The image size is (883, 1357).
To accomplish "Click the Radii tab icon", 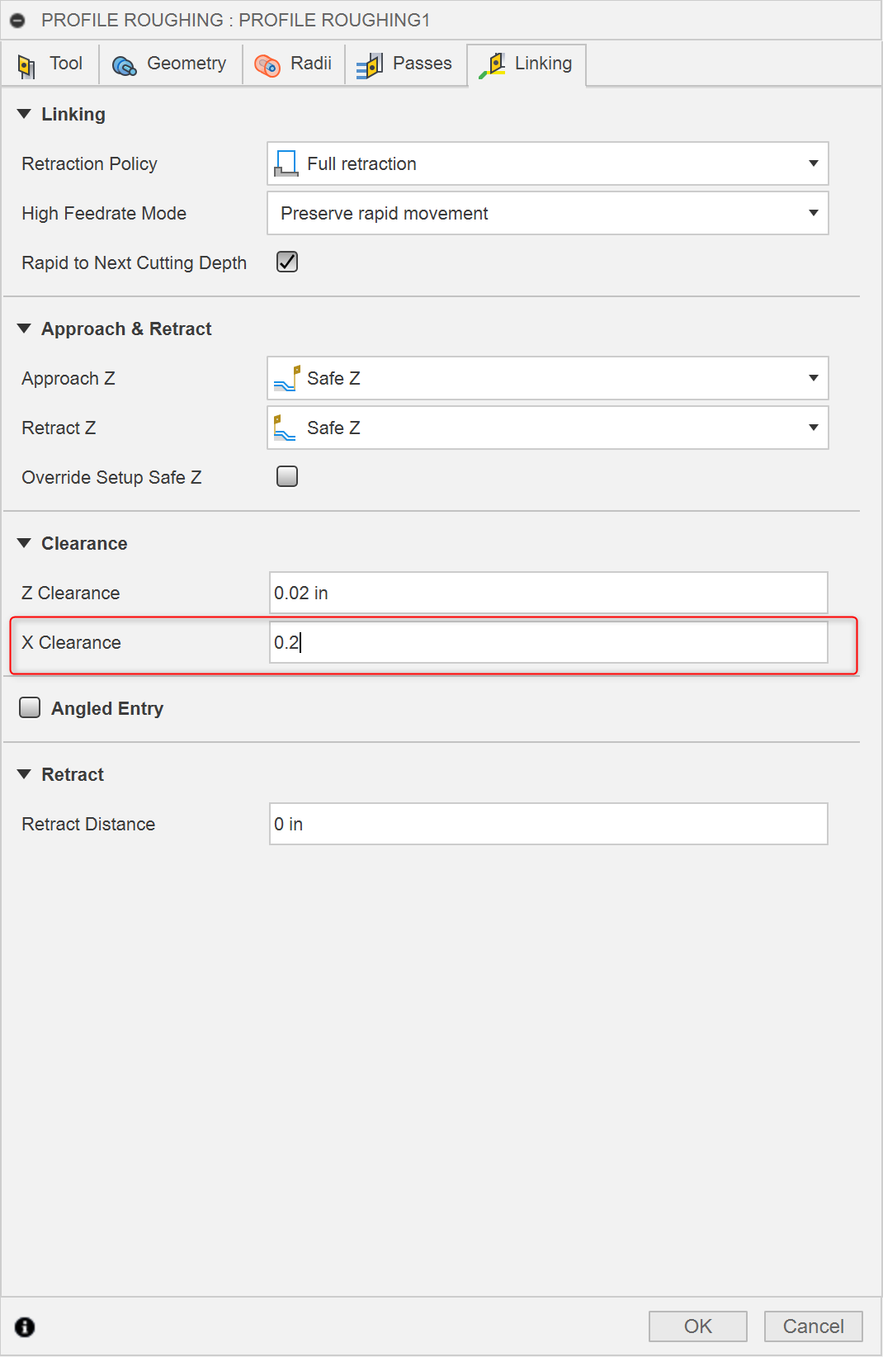I will pos(267,65).
